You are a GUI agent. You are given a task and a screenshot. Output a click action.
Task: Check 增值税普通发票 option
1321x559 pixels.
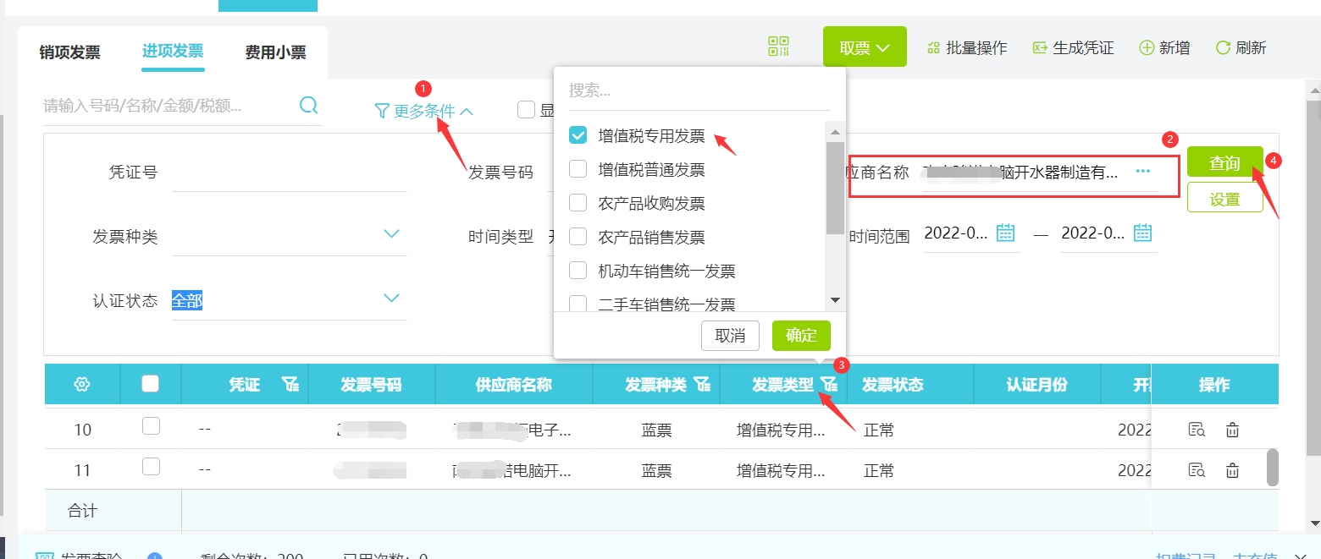(578, 169)
